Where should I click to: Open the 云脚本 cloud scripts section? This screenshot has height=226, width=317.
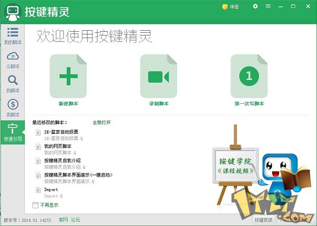click(13, 60)
